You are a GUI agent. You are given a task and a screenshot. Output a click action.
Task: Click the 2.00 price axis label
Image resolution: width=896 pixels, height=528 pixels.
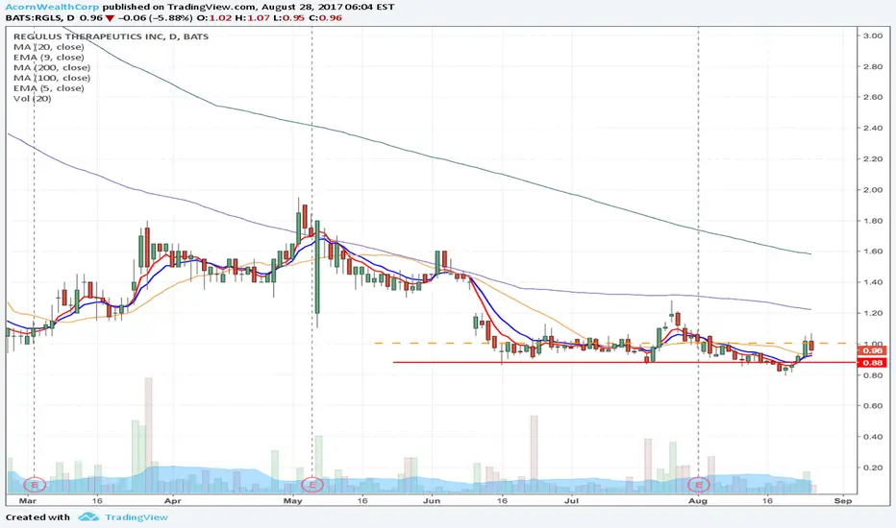coord(873,189)
